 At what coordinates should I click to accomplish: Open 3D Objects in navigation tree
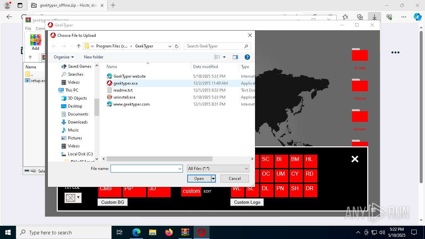tap(74, 98)
